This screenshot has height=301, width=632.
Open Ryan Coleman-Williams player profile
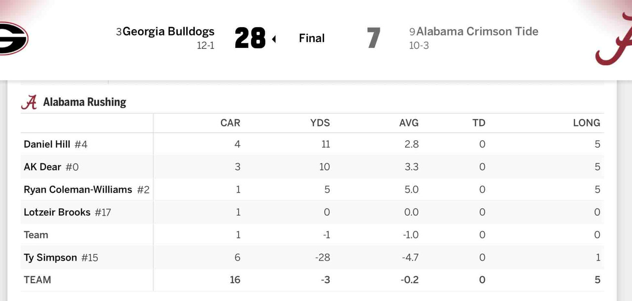[x=78, y=189]
